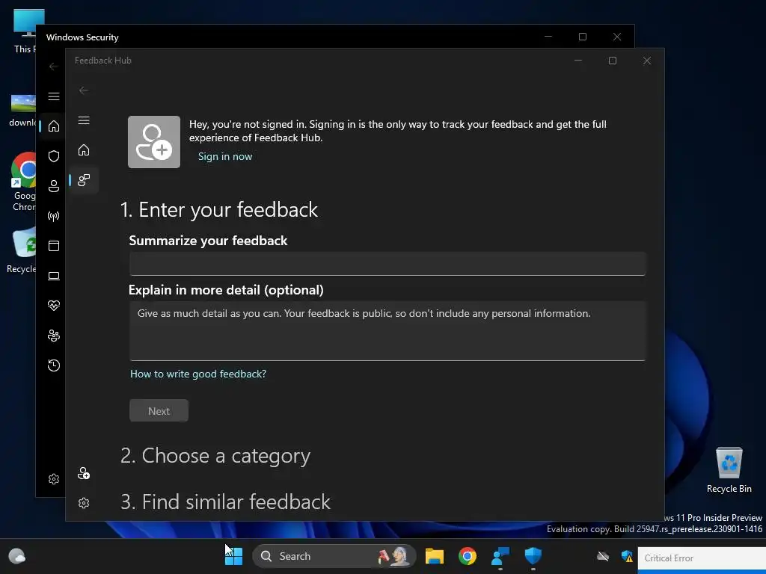This screenshot has height=574, width=766.
Task: Open Family options icon in Windows Security
Action: [54, 336]
